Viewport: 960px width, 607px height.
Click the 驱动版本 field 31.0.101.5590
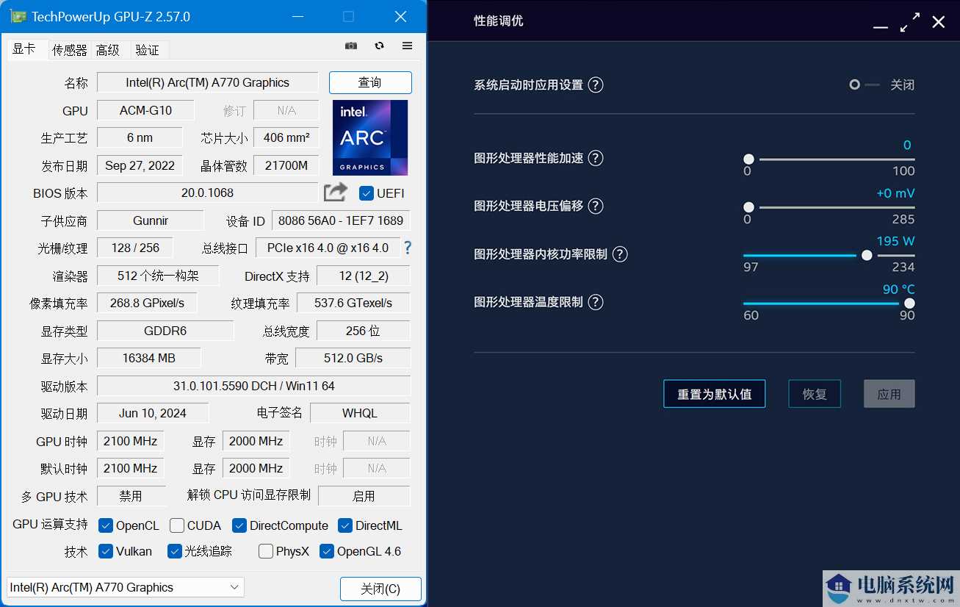click(x=253, y=386)
